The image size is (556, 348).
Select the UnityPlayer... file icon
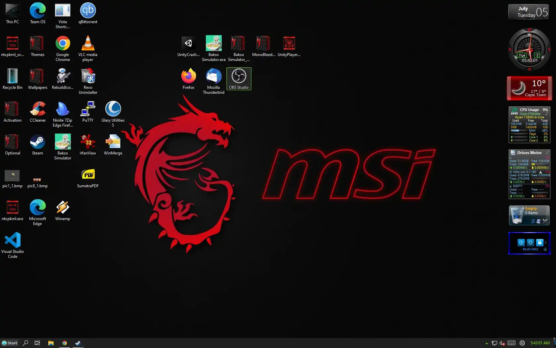(289, 46)
